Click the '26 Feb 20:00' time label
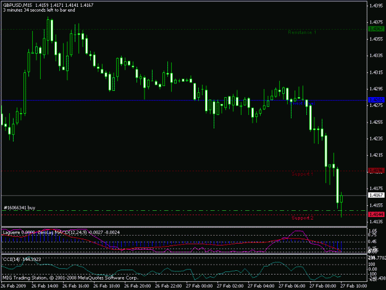386x290 pixels. pyautogui.click(x=138, y=286)
